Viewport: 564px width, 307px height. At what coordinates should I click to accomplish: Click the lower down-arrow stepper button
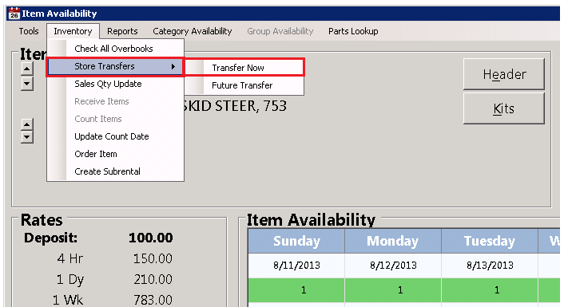click(x=27, y=137)
